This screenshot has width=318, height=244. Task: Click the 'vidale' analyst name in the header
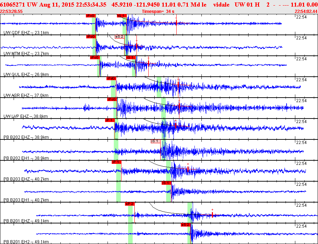point(221,5)
